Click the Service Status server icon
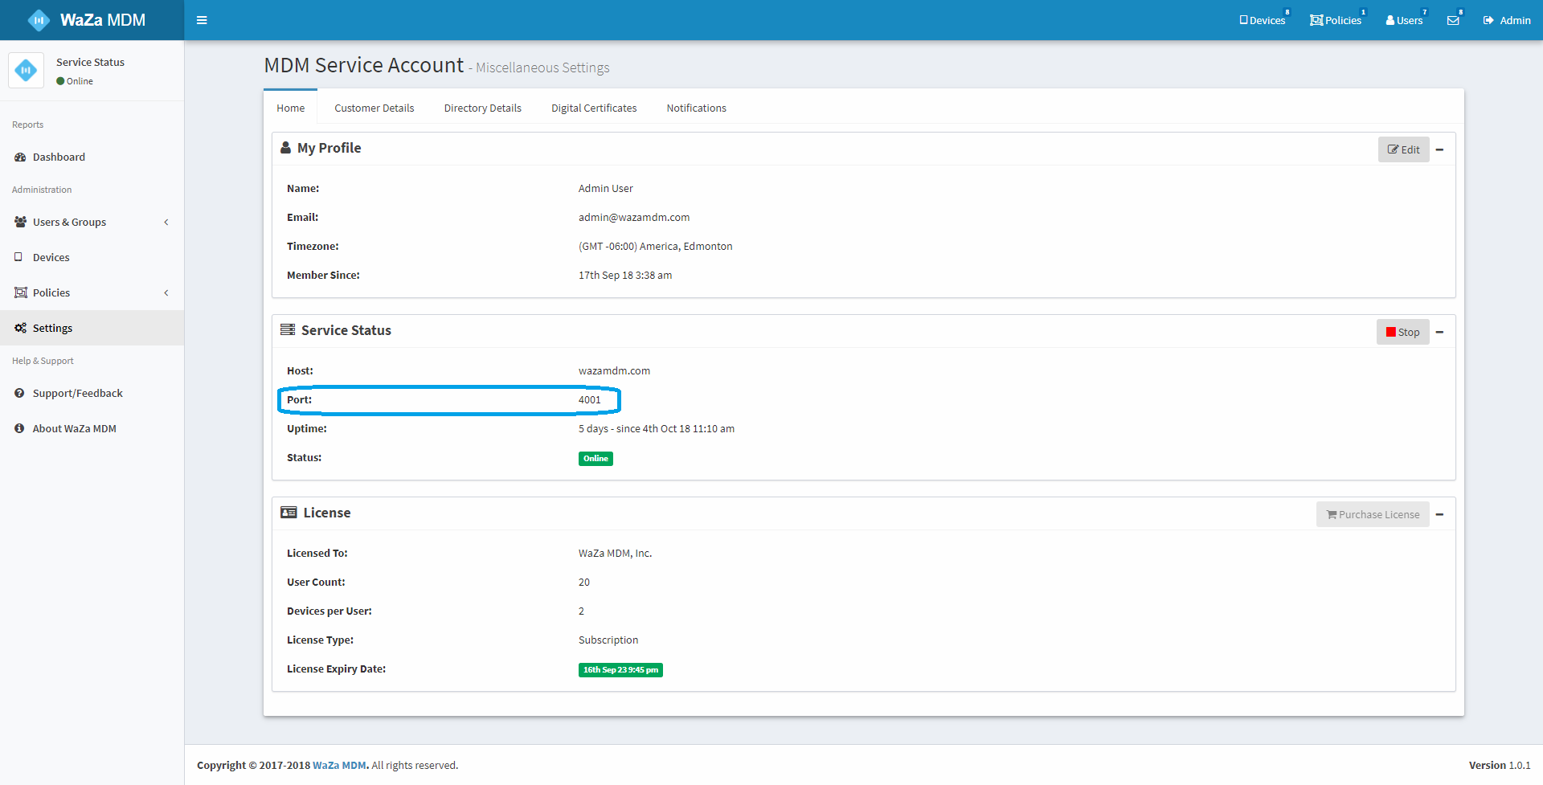1543x785 pixels. click(x=287, y=329)
